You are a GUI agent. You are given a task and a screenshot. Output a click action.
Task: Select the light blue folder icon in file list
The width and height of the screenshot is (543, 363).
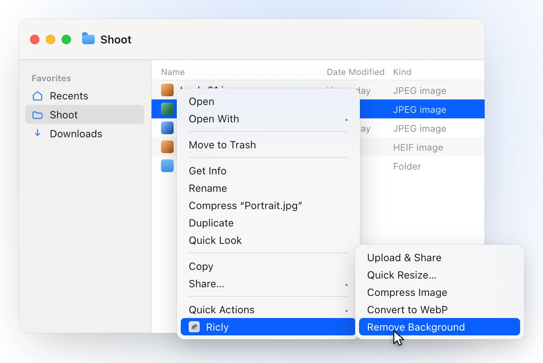167,166
